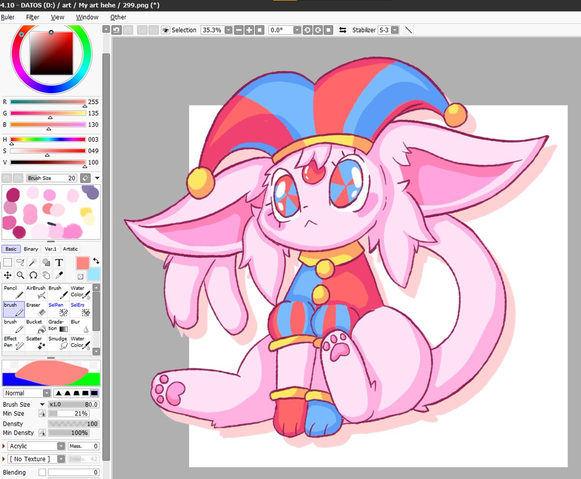
Task: Zoom out with the minus button
Action: click(x=239, y=30)
